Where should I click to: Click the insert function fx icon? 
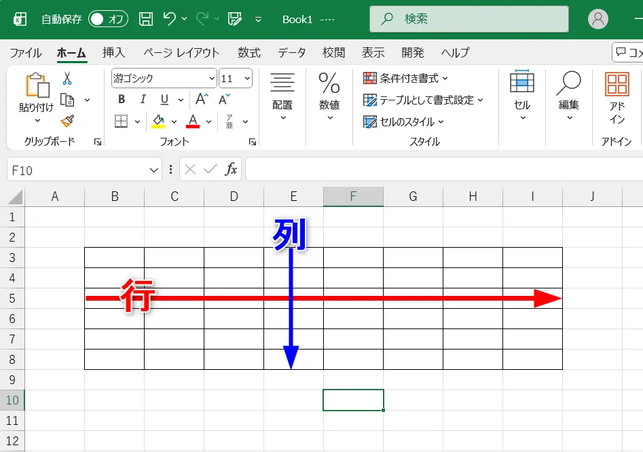tap(231, 170)
